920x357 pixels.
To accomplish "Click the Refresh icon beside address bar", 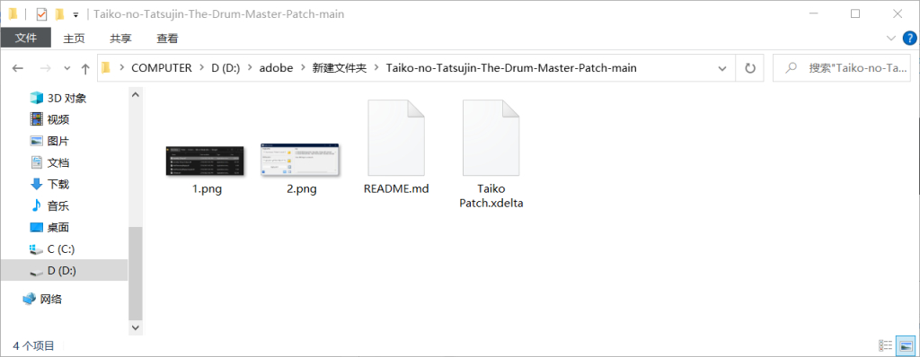I will (x=750, y=68).
